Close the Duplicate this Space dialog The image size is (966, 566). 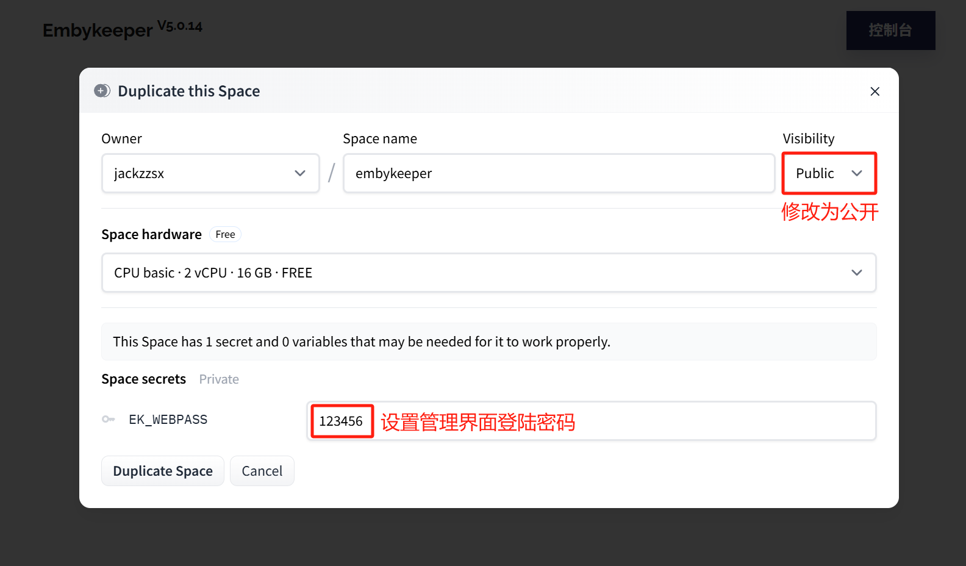(x=875, y=91)
